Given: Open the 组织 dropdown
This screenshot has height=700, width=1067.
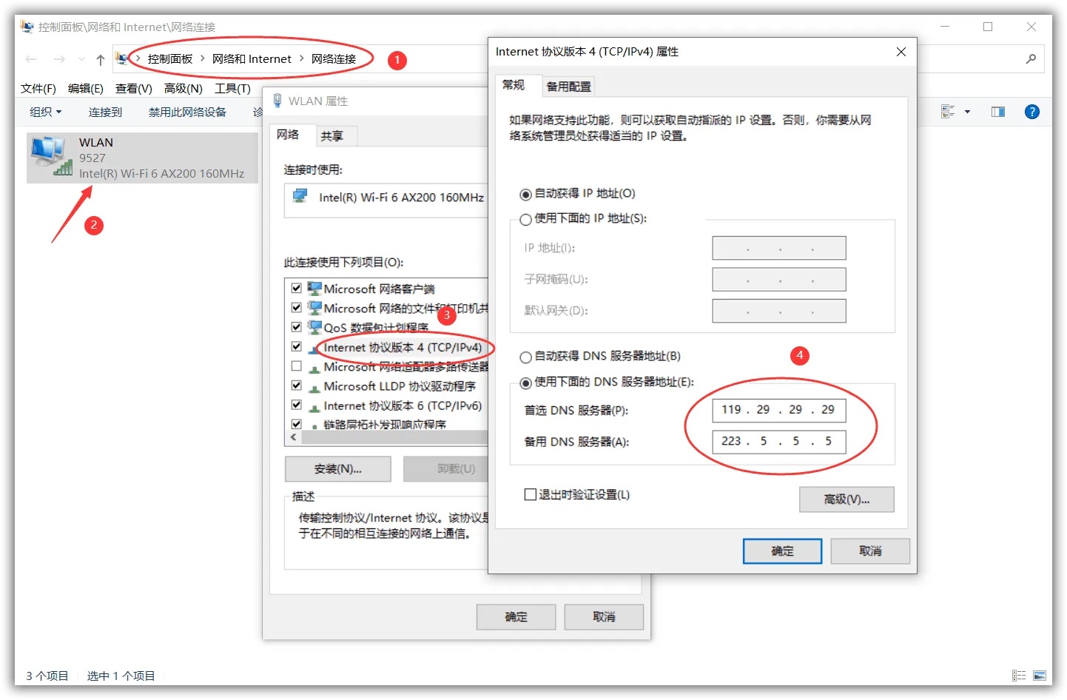Looking at the screenshot, I should [x=45, y=112].
